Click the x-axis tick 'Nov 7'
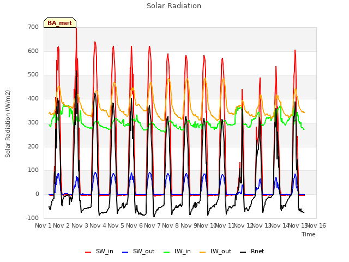The width and height of the screenshot is (349, 262). click(x=152, y=225)
